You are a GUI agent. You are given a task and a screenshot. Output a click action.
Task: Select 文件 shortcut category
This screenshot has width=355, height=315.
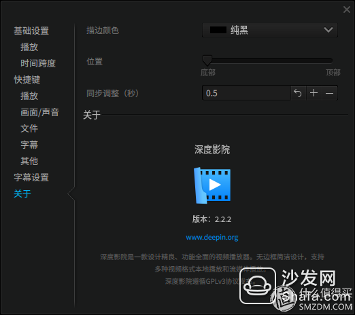point(29,128)
